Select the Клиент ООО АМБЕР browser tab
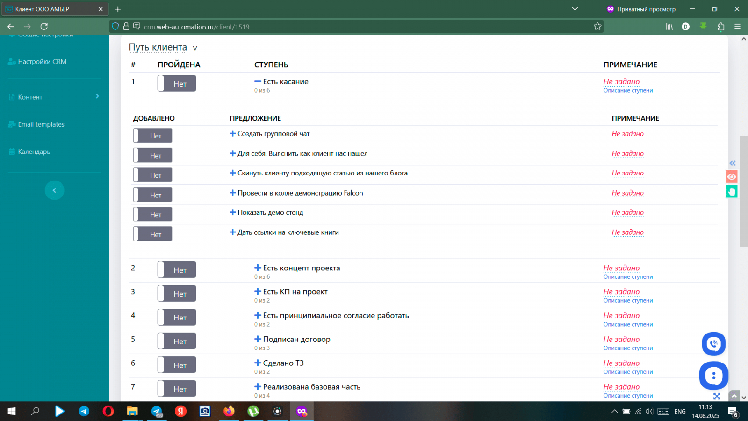Image resolution: width=748 pixels, height=421 pixels. coord(55,9)
